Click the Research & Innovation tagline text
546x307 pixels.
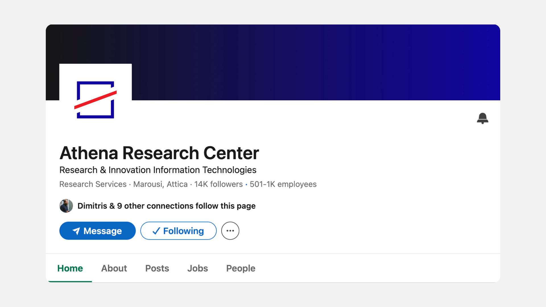158,170
